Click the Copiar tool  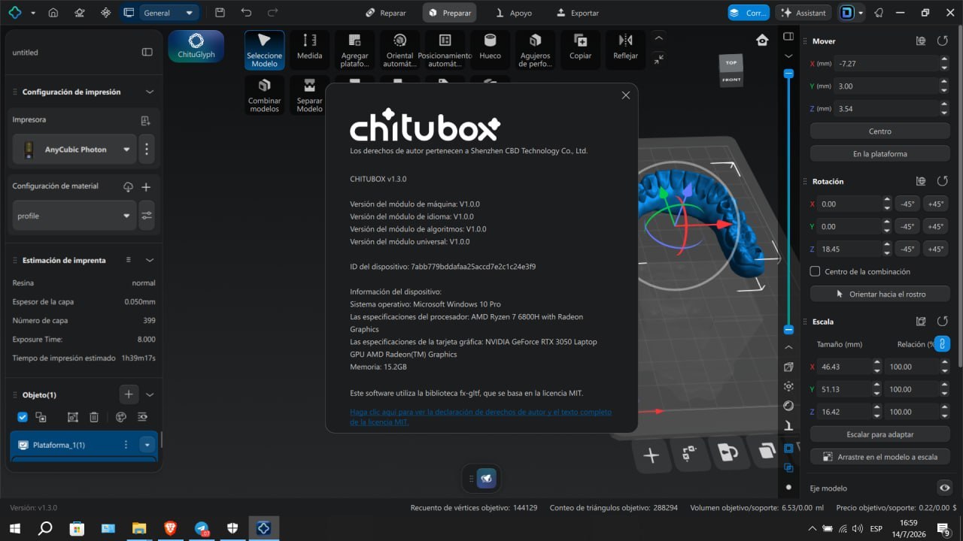[x=580, y=50]
